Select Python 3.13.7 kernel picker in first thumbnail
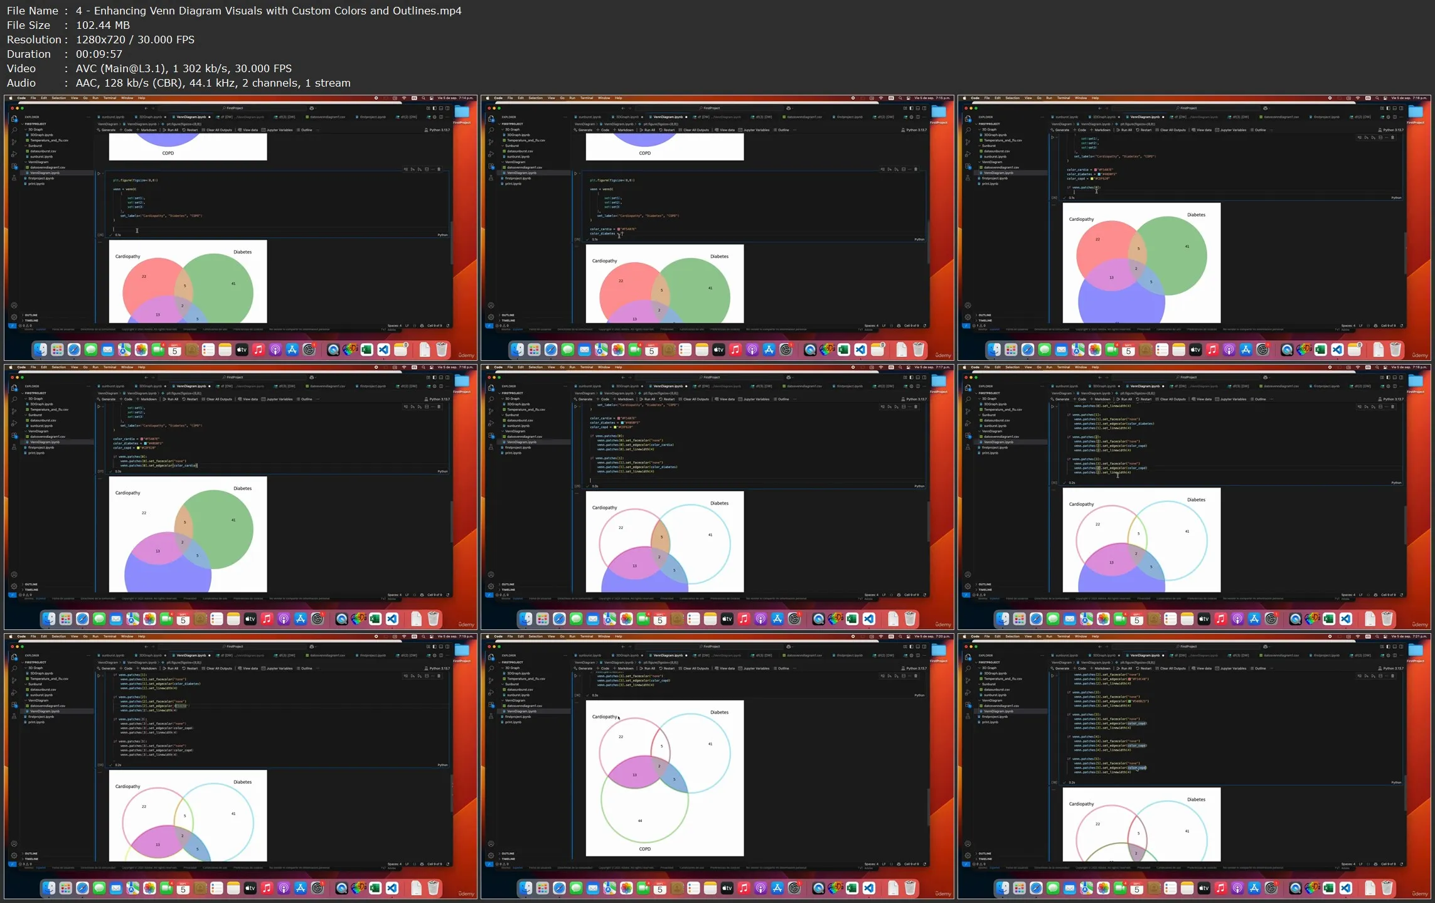This screenshot has width=1435, height=903. tap(438, 130)
